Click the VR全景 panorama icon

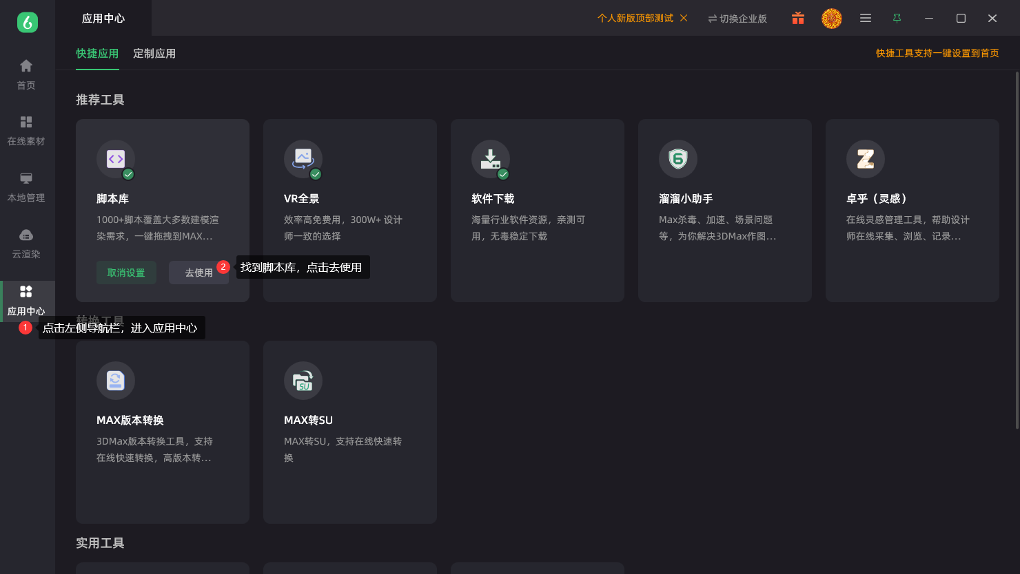303,159
